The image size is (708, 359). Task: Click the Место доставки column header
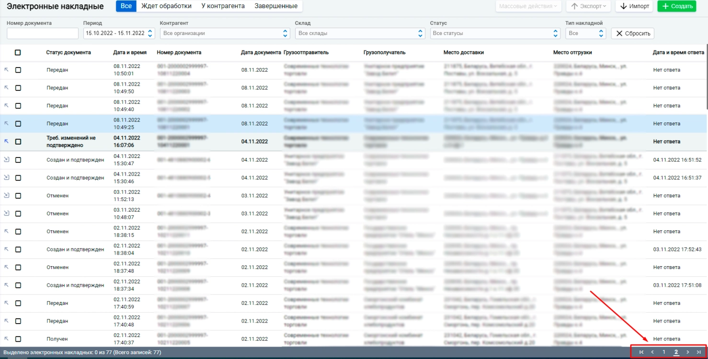(x=464, y=53)
